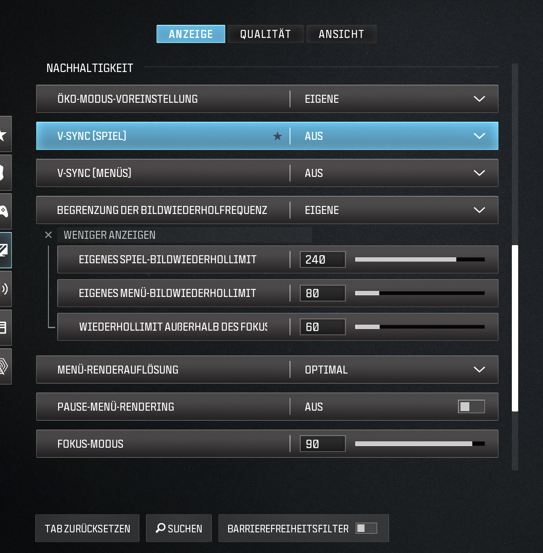Expand the V-SYNC (MENÜS) dropdown
543x553 pixels.
479,173
